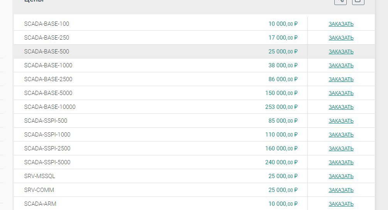Select the SCADA-BASE-250 product name

click(46, 37)
